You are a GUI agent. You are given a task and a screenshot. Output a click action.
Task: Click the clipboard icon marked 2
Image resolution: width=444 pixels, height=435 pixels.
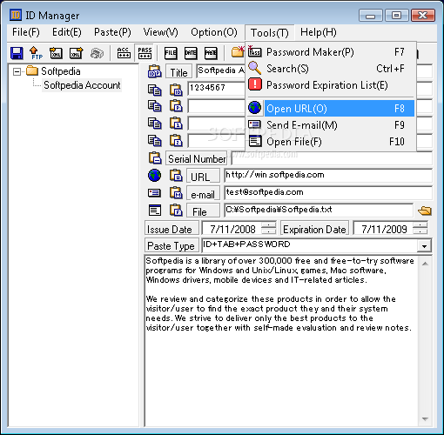click(176, 140)
